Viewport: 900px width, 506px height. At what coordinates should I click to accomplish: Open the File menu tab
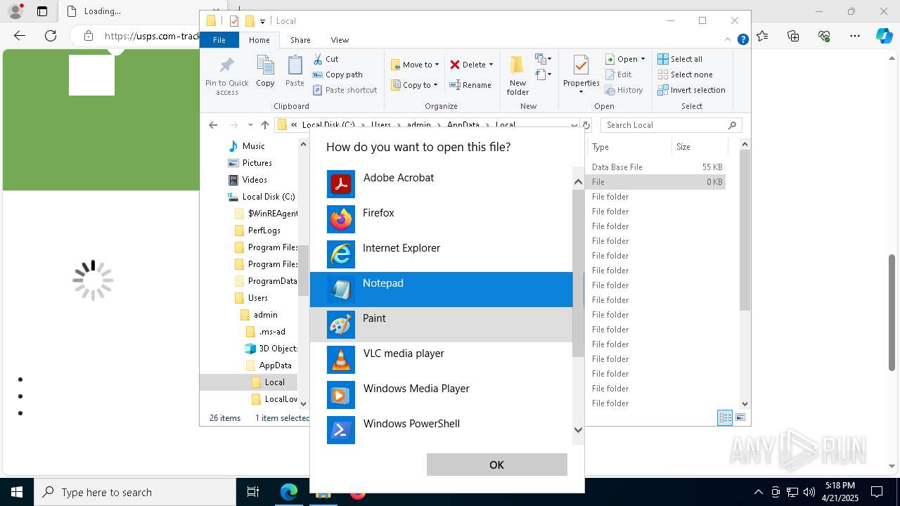(219, 40)
